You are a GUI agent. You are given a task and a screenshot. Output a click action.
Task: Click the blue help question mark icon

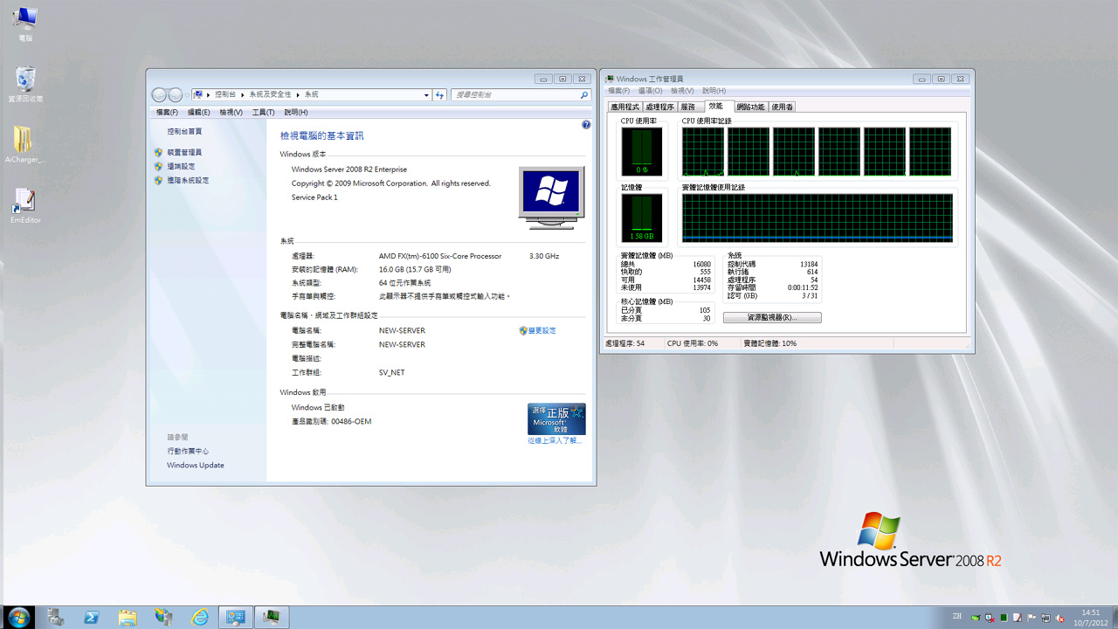coord(586,125)
